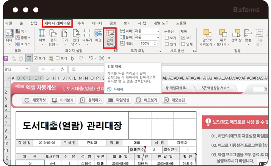Click the 인쇄 제목 (Print Titles) icon
Screen dimensions: 271x166
coord(110,38)
